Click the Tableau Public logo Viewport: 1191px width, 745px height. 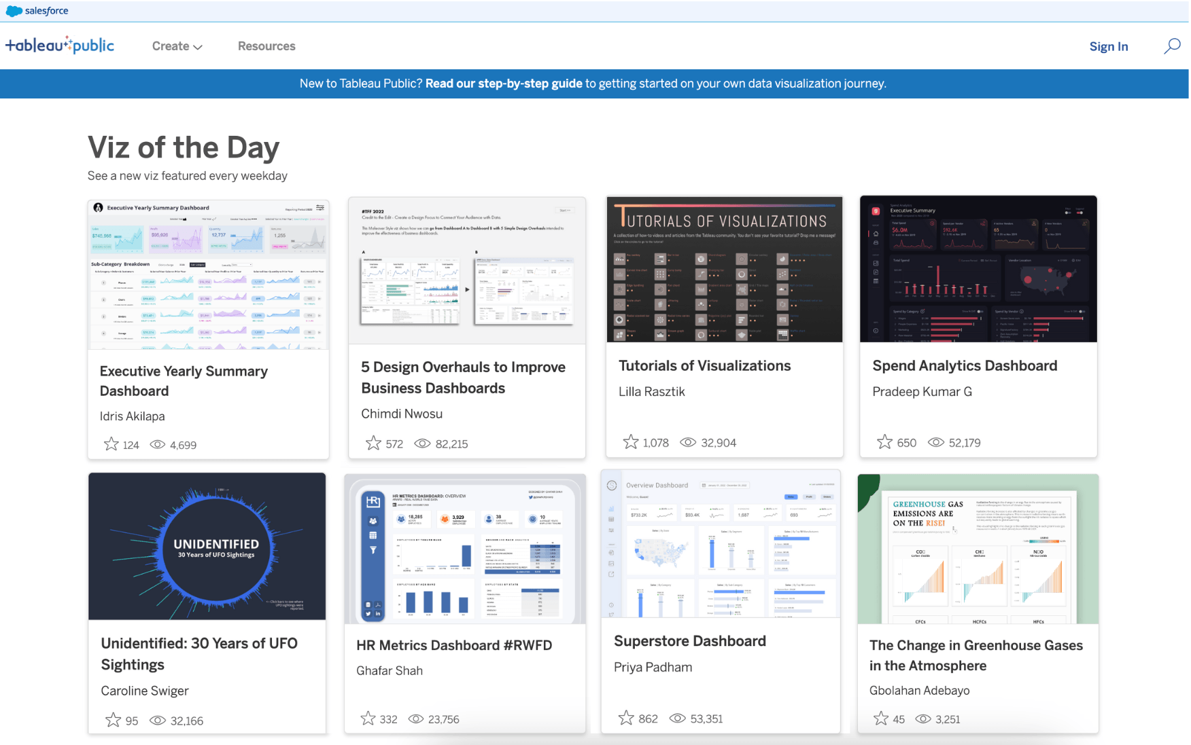click(x=60, y=45)
